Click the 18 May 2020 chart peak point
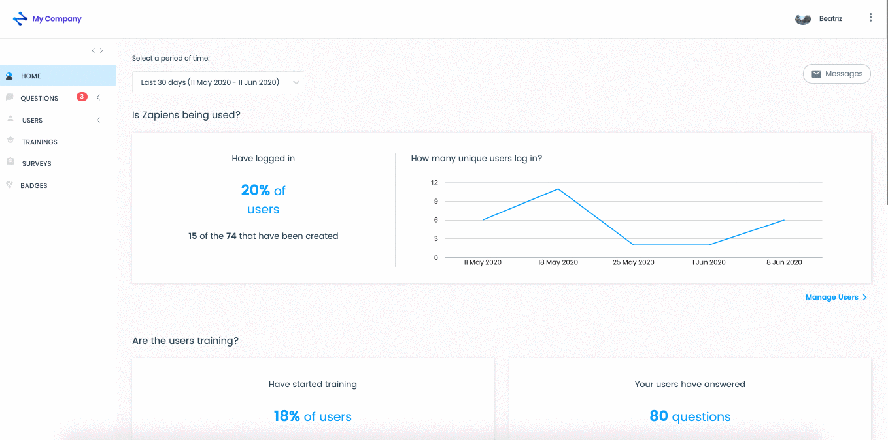Image resolution: width=888 pixels, height=440 pixels. [x=558, y=189]
